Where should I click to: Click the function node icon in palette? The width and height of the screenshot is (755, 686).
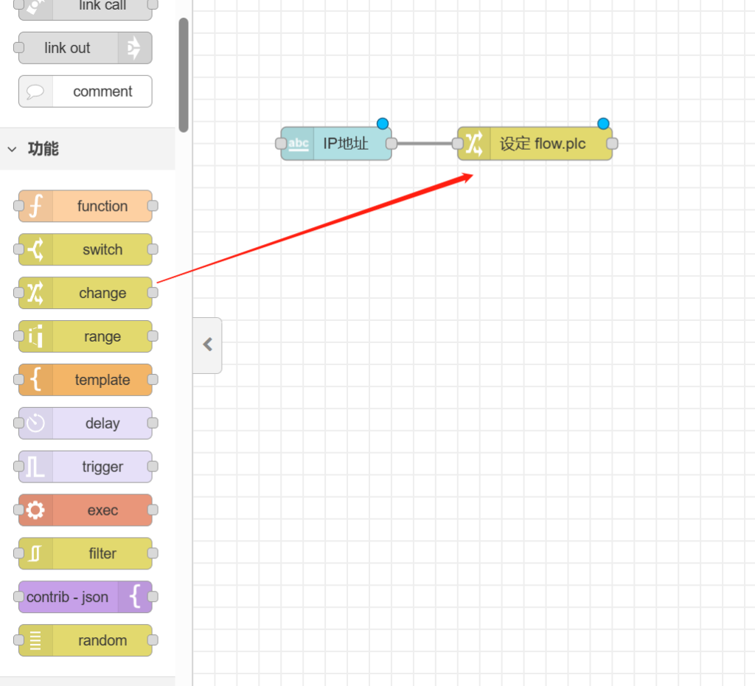point(35,207)
